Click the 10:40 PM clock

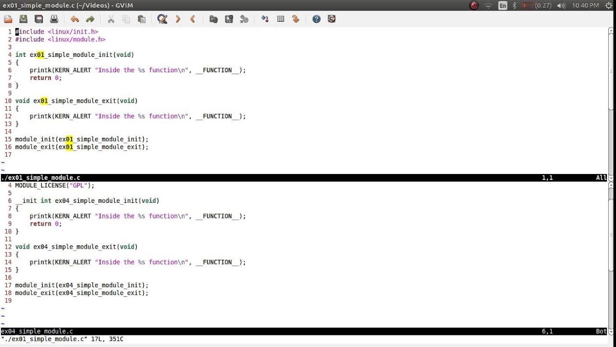coord(585,5)
